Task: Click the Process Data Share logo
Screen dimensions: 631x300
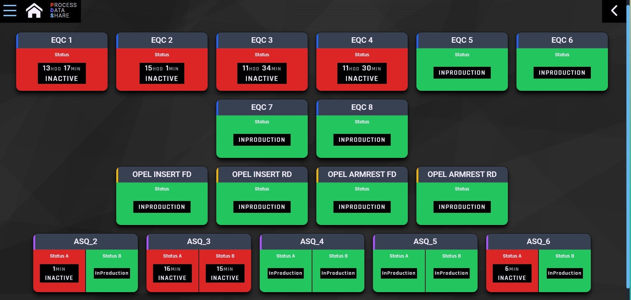Action: 63,11
